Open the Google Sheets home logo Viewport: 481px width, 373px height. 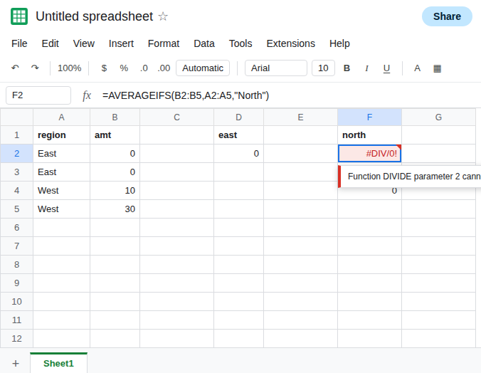click(19, 16)
